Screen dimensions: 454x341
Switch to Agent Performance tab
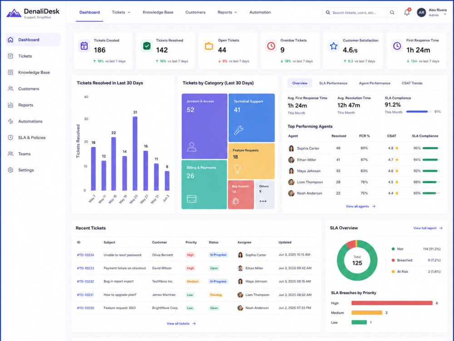tap(375, 83)
